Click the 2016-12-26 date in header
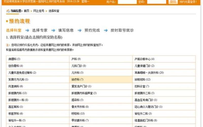 coord(73,2)
